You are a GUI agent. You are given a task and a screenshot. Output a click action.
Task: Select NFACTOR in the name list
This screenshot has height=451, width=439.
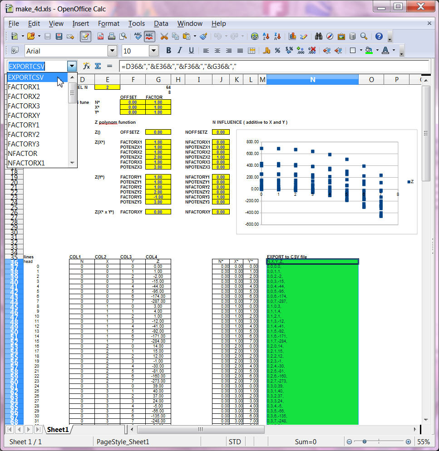coord(23,154)
